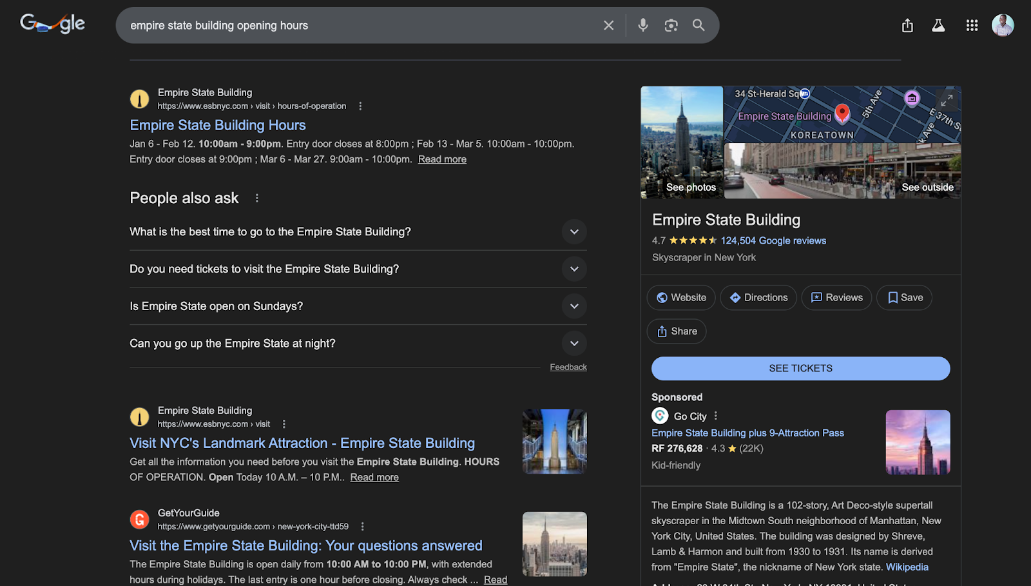Get Directions from the knowledge panel
The width and height of the screenshot is (1031, 586).
coord(758,297)
